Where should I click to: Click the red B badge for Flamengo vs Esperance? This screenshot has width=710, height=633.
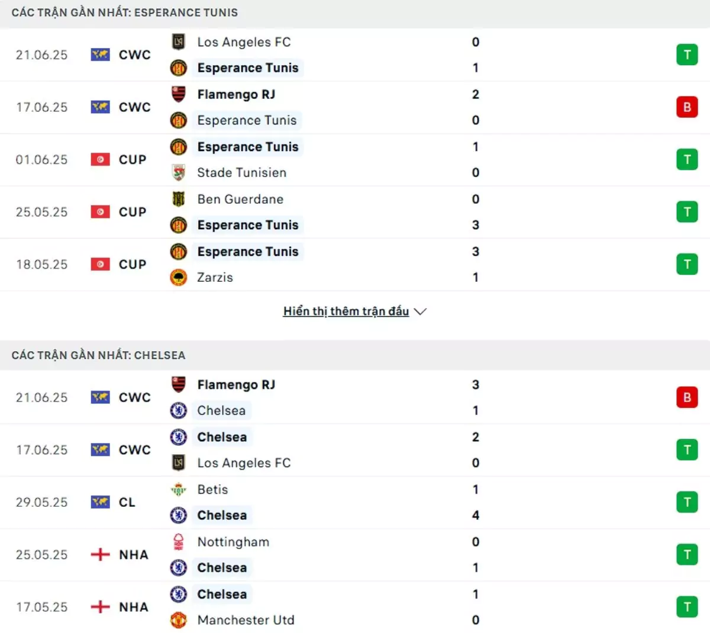pyautogui.click(x=687, y=107)
